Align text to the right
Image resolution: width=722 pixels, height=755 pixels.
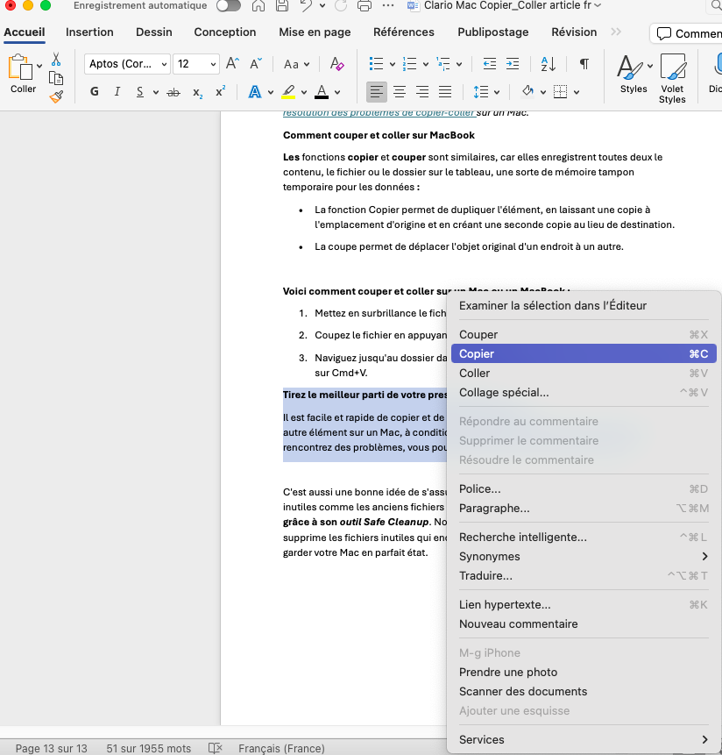[x=422, y=91]
